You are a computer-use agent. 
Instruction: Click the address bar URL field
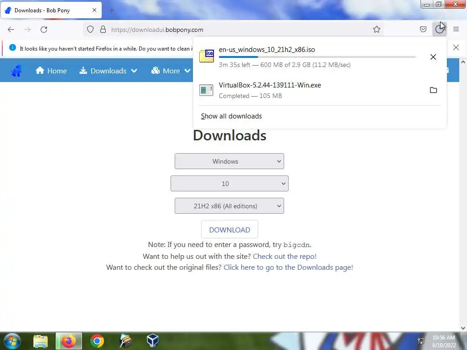232,30
